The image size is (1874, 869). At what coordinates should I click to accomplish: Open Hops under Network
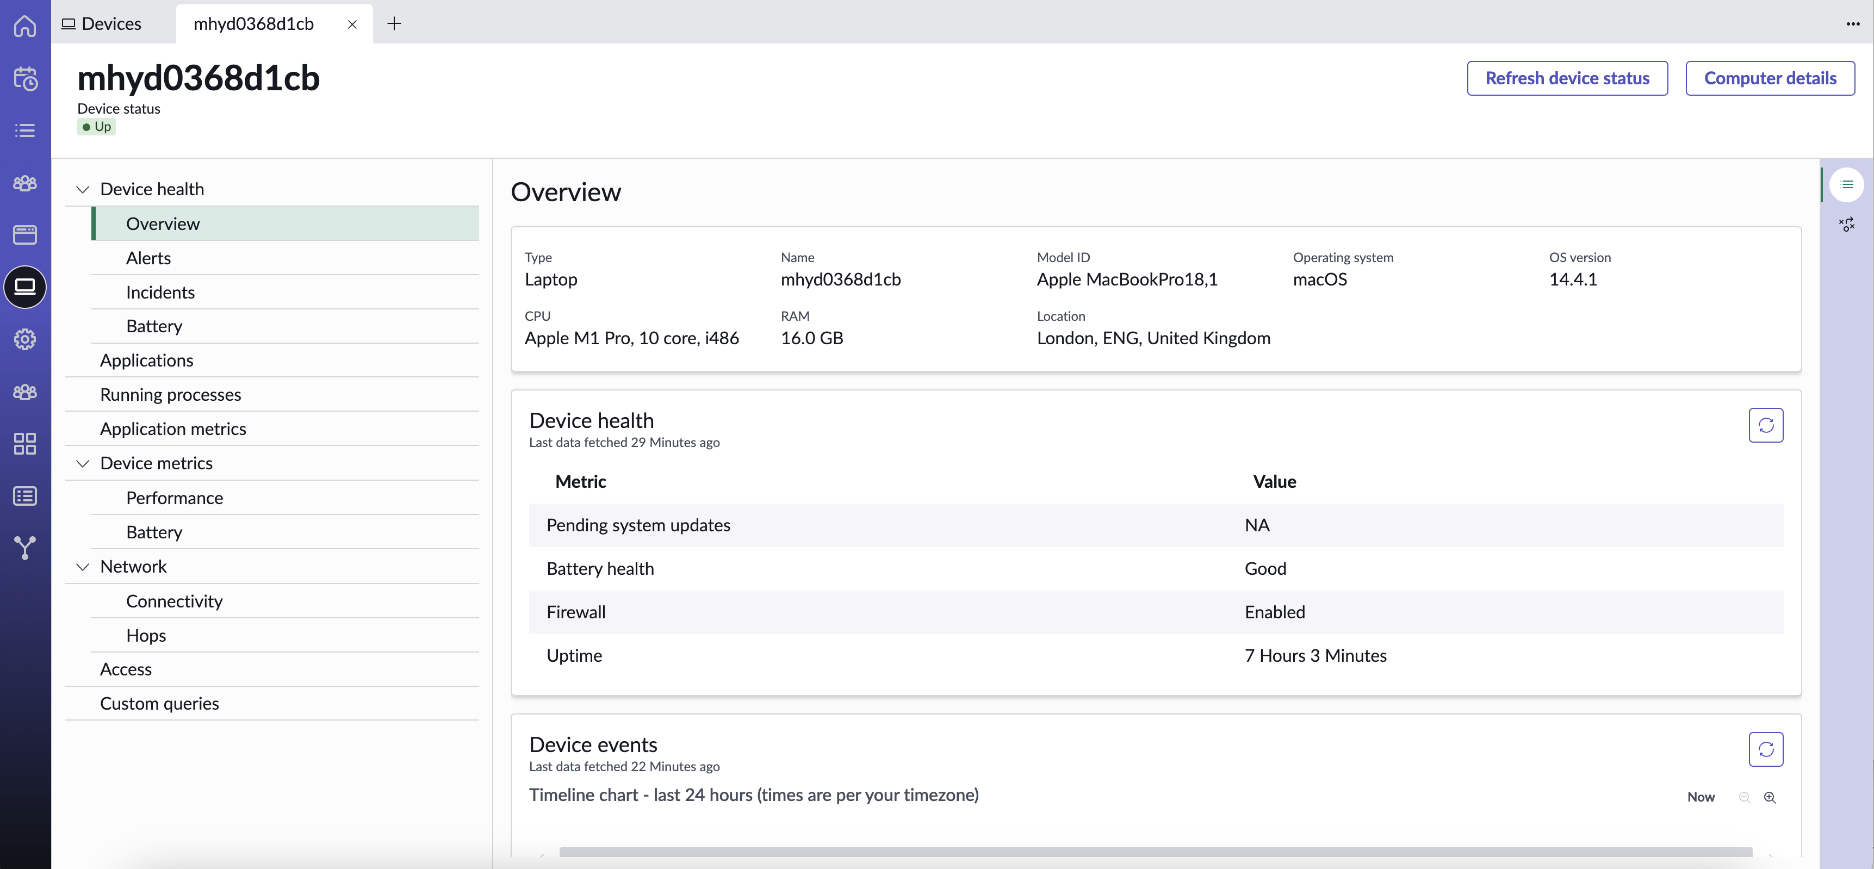[x=285, y=635]
